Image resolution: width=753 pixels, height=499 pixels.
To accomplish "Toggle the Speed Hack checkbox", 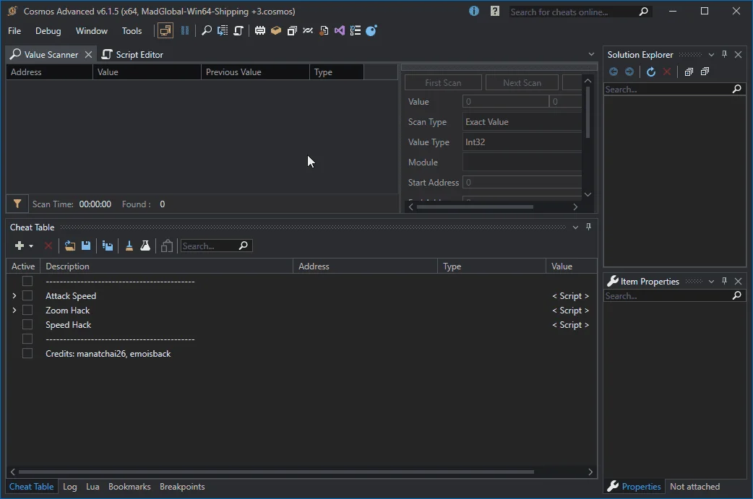I will click(x=27, y=324).
